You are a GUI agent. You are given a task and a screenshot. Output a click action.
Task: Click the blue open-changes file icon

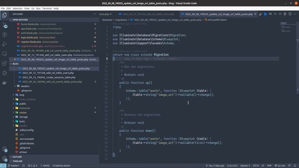265,14
